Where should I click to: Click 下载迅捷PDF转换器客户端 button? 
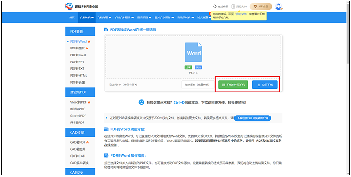tap(253, 118)
